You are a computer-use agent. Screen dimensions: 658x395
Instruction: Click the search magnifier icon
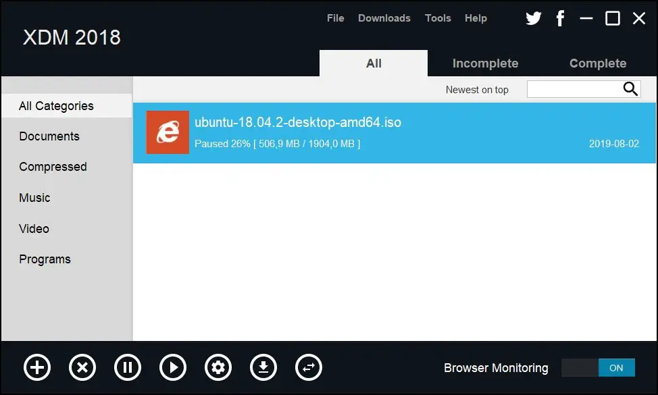tap(630, 89)
